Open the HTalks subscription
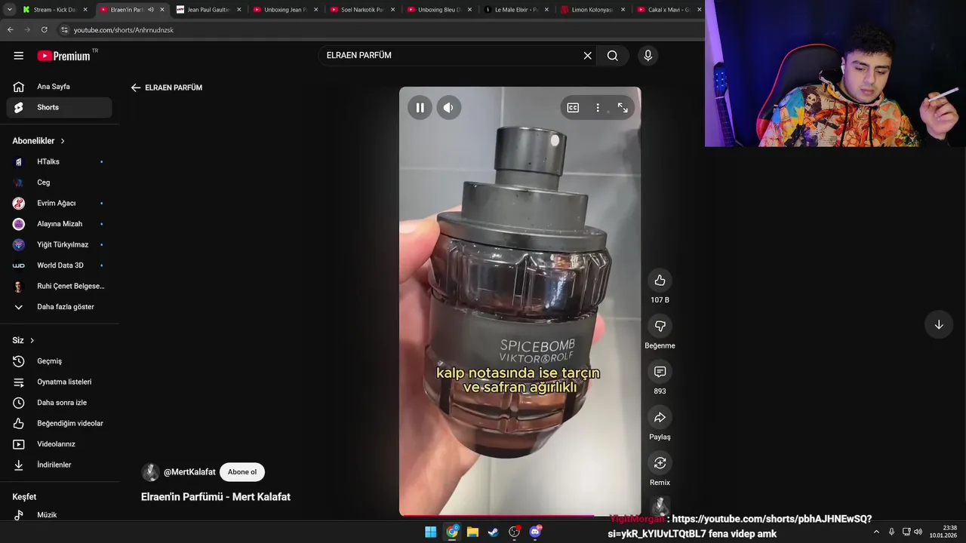Viewport: 966px width, 543px height. pyautogui.click(x=59, y=161)
